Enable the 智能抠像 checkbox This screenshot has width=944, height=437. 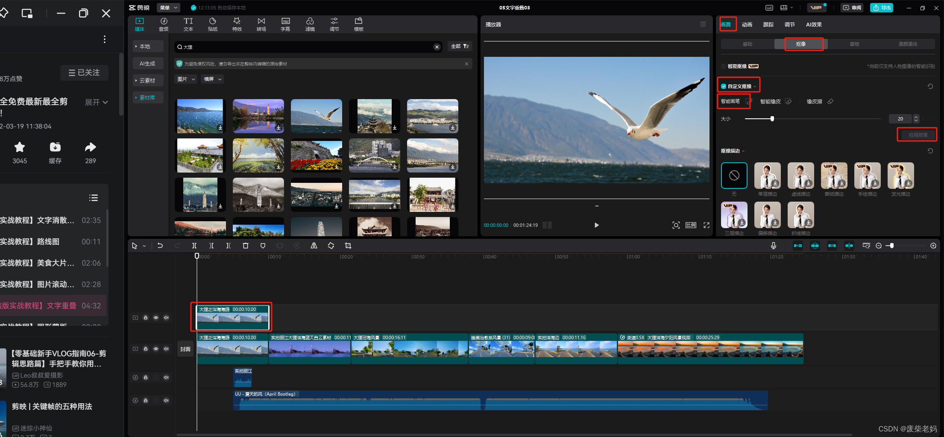[x=724, y=66]
